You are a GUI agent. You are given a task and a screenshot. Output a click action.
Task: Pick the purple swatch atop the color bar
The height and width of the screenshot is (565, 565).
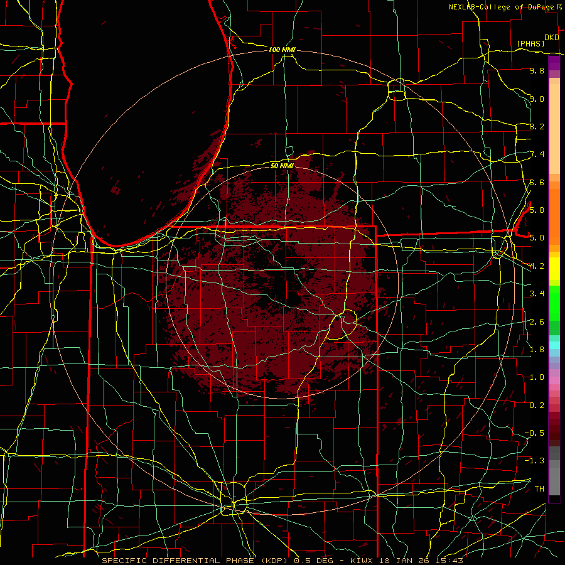pos(554,63)
